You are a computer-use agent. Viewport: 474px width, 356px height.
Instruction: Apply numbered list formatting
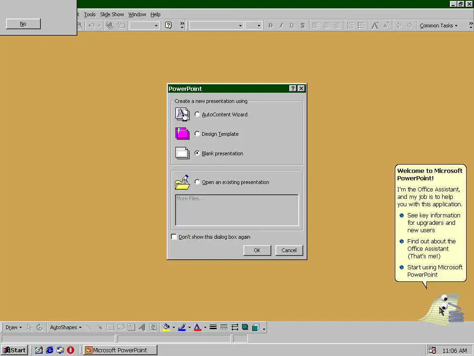point(350,26)
